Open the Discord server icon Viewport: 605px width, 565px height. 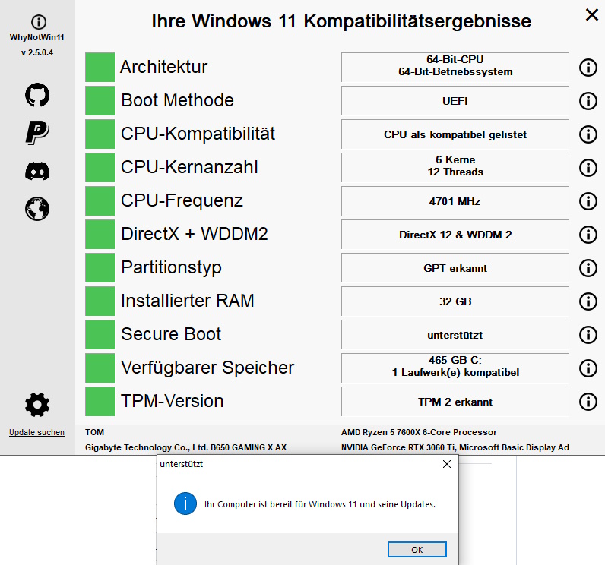coord(37,171)
